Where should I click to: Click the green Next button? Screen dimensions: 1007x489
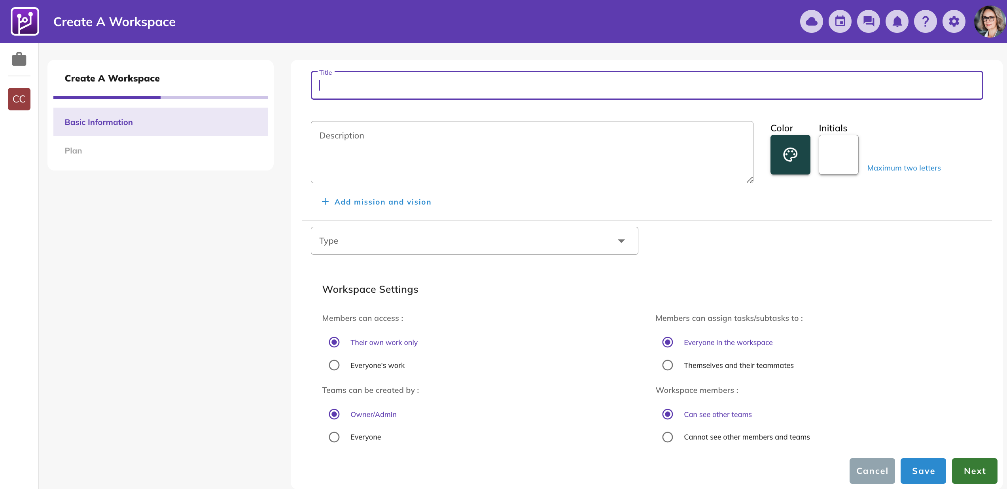[974, 471]
